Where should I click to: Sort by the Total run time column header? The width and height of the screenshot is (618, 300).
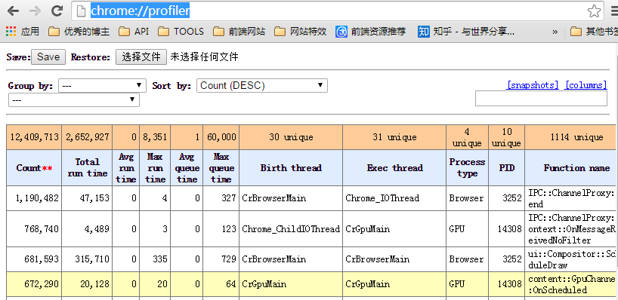tap(87, 167)
